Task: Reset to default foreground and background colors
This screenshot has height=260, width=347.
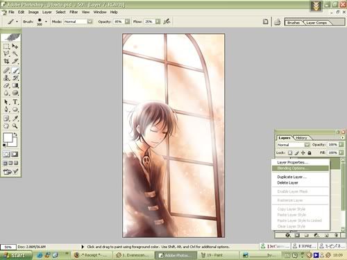Action: 4,146
